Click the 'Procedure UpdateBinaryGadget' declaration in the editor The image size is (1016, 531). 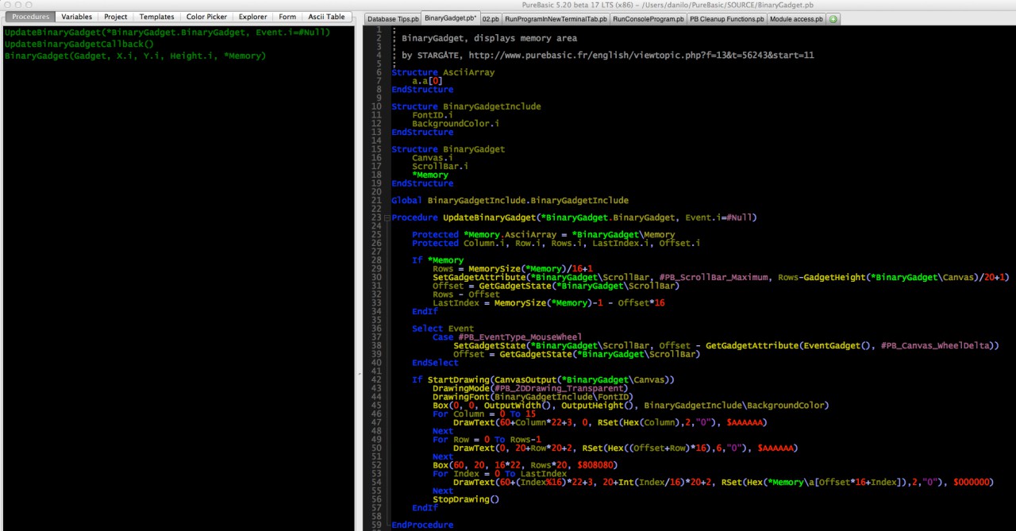574,217
